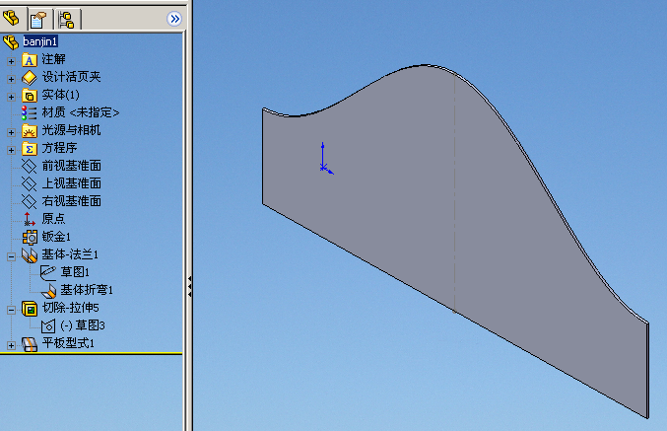Click the 草图1 sketch icon
Screen dimensions: 667x431
pos(48,272)
